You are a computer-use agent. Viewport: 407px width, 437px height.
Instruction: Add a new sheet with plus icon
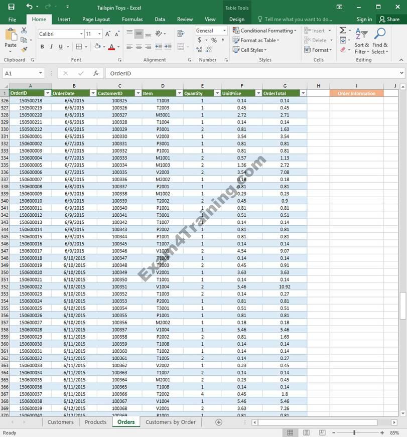pyautogui.click(x=218, y=422)
